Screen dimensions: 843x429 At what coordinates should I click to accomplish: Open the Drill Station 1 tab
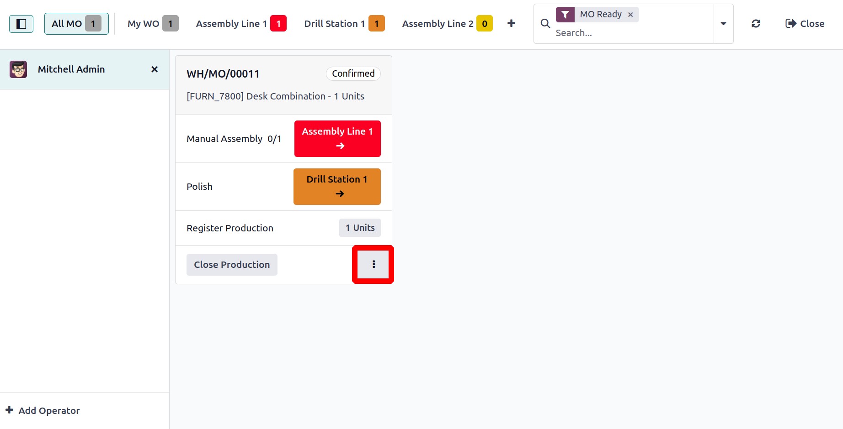pyautogui.click(x=344, y=24)
